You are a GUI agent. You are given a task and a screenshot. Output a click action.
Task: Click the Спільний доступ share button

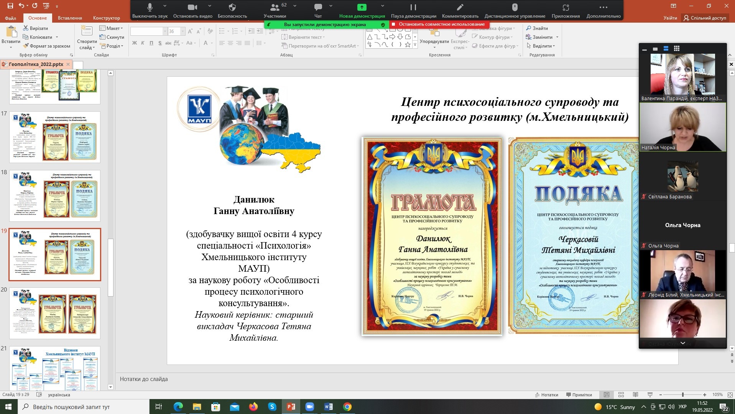click(x=705, y=18)
